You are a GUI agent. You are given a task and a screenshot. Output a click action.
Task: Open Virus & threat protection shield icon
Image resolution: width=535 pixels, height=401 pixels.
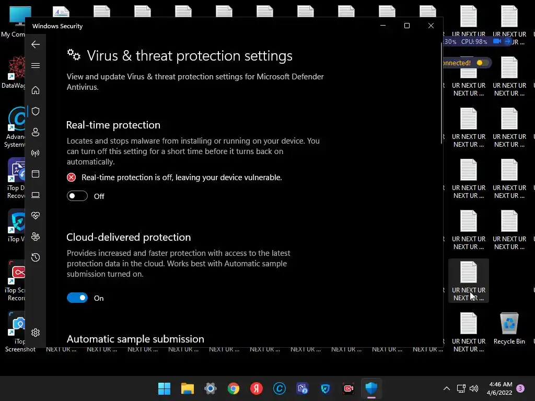36,111
